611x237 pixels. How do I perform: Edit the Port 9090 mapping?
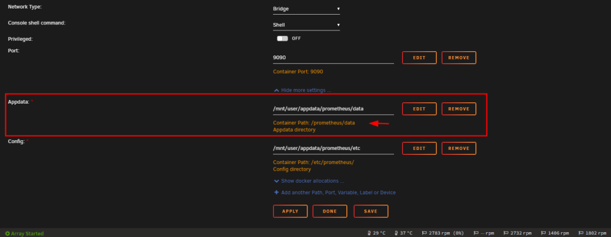[x=419, y=57]
